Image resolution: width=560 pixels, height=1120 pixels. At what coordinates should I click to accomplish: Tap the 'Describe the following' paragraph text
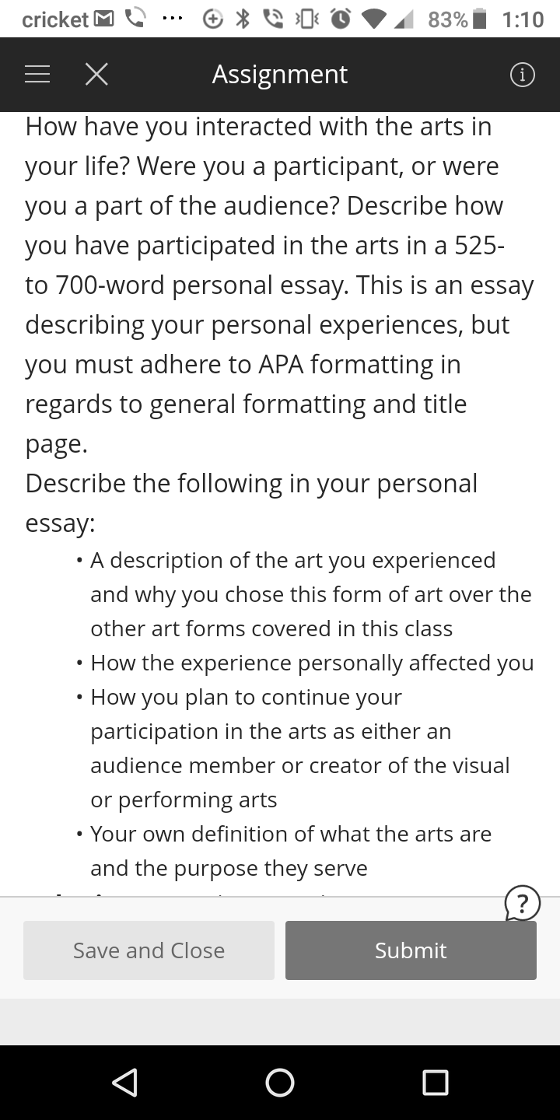(x=251, y=502)
